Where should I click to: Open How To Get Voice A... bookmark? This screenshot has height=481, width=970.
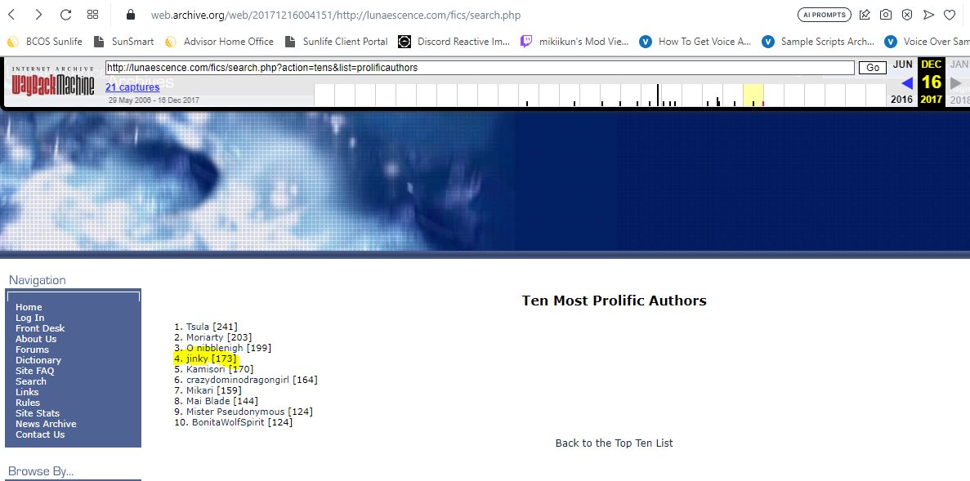[x=695, y=42]
